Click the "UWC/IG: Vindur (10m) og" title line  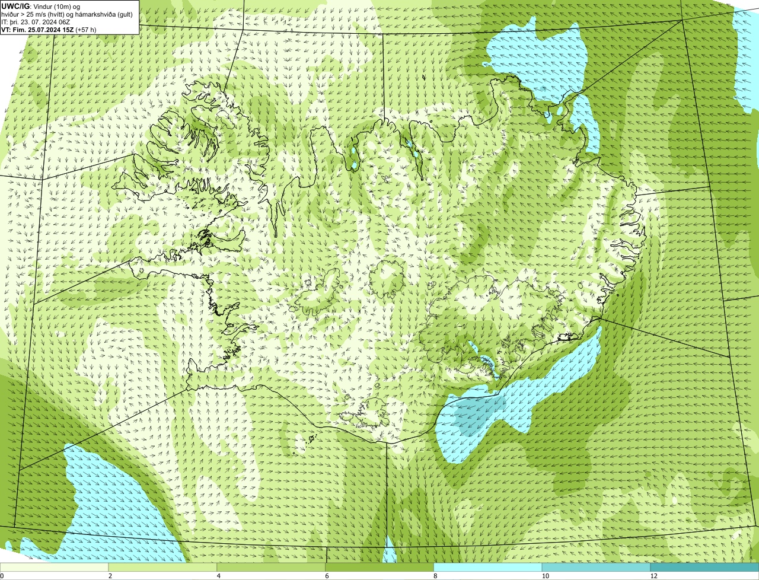coord(40,6)
